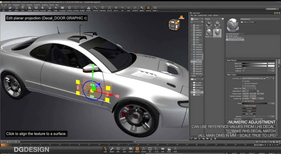This screenshot has width=281, height=154.
Task: Toggle the Use Texture checkbox
Action: (240, 78)
